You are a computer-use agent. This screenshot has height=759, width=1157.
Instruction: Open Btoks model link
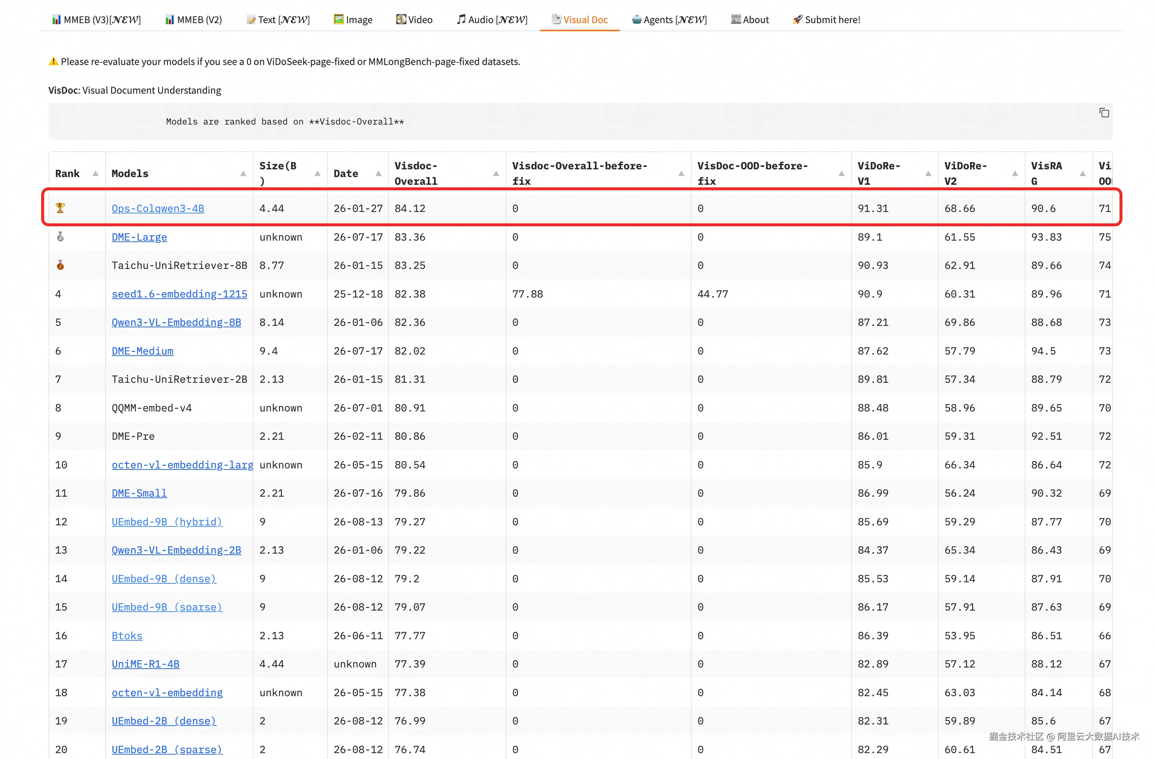(127, 636)
